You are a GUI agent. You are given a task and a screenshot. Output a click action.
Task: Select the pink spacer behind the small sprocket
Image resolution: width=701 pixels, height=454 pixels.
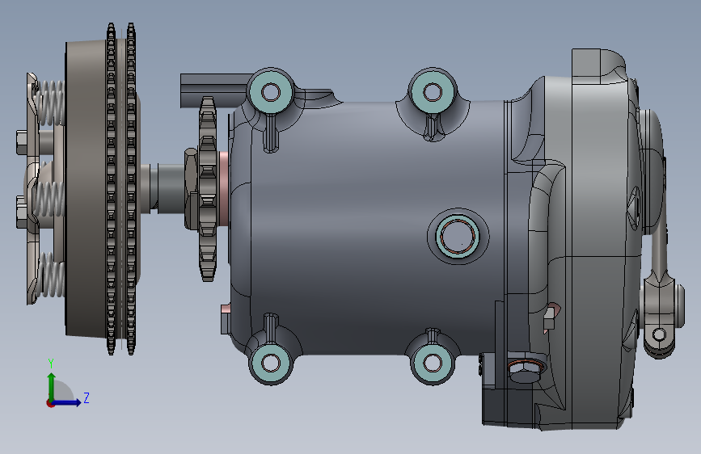coord(223,188)
